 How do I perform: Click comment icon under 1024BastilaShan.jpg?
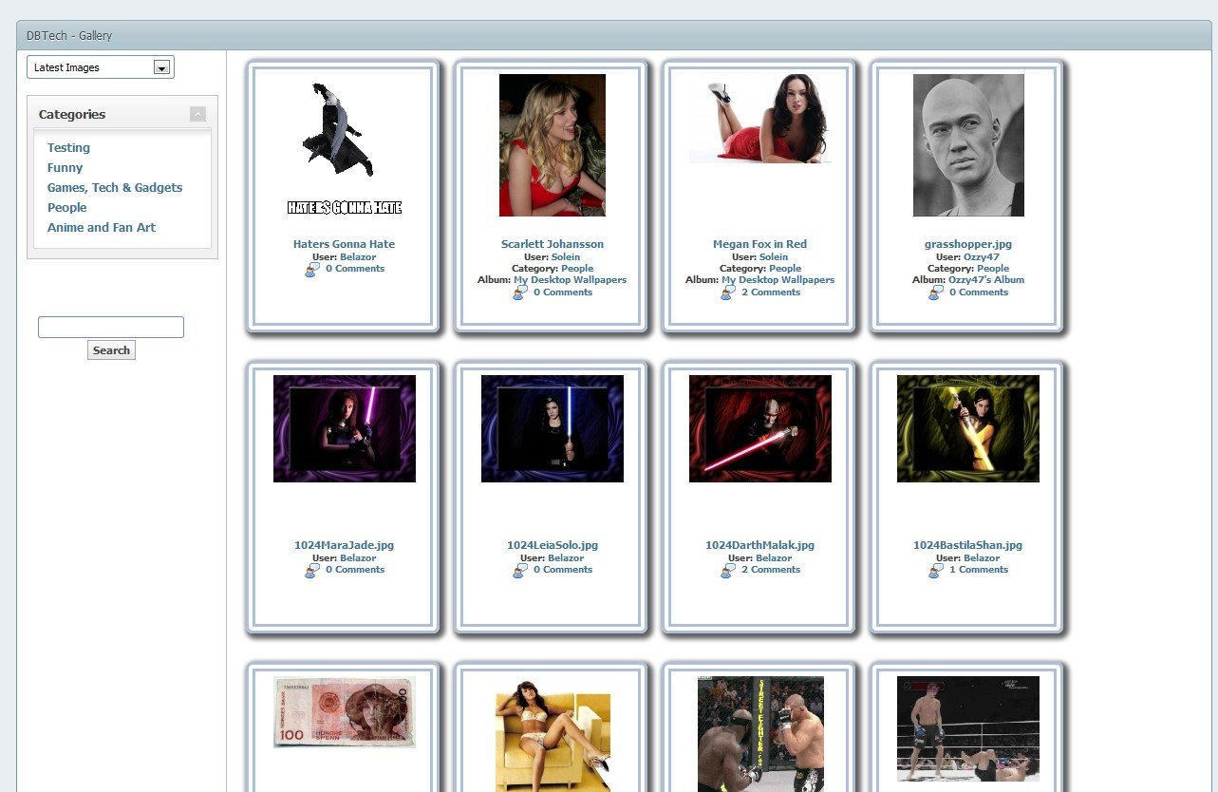pos(935,570)
